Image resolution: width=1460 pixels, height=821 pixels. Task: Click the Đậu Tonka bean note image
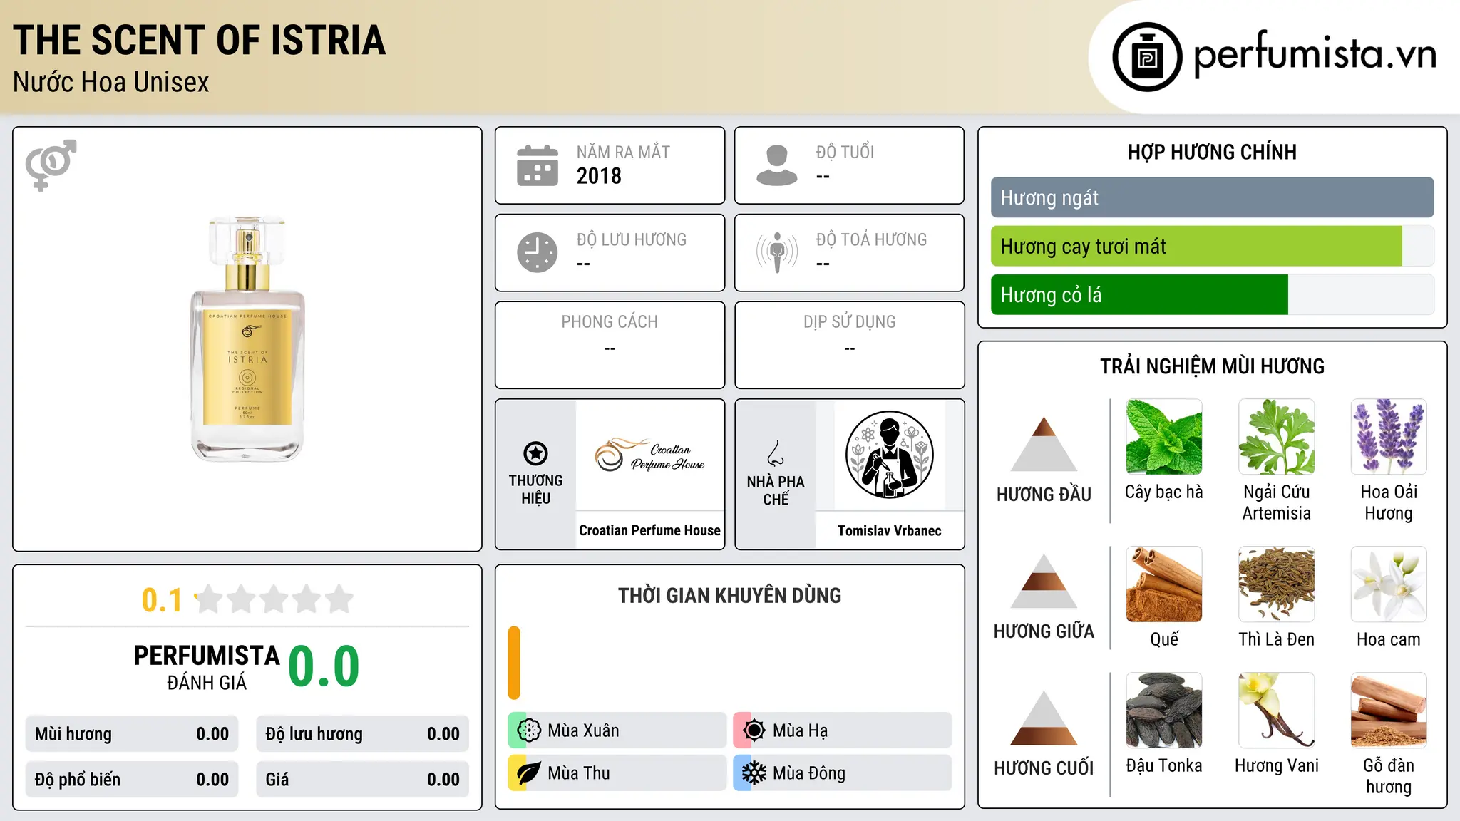pos(1164,711)
